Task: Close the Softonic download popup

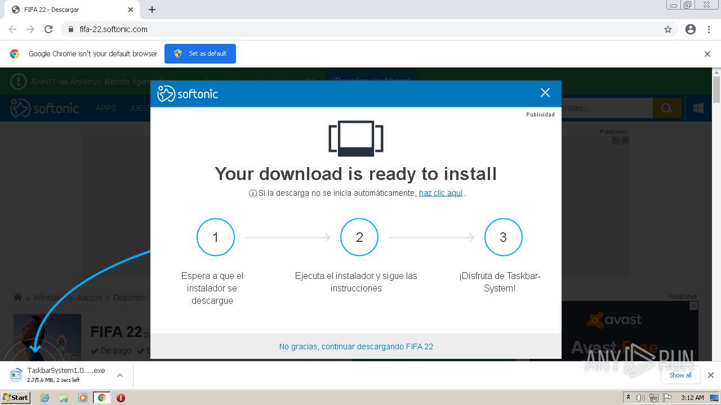Action: [x=545, y=93]
